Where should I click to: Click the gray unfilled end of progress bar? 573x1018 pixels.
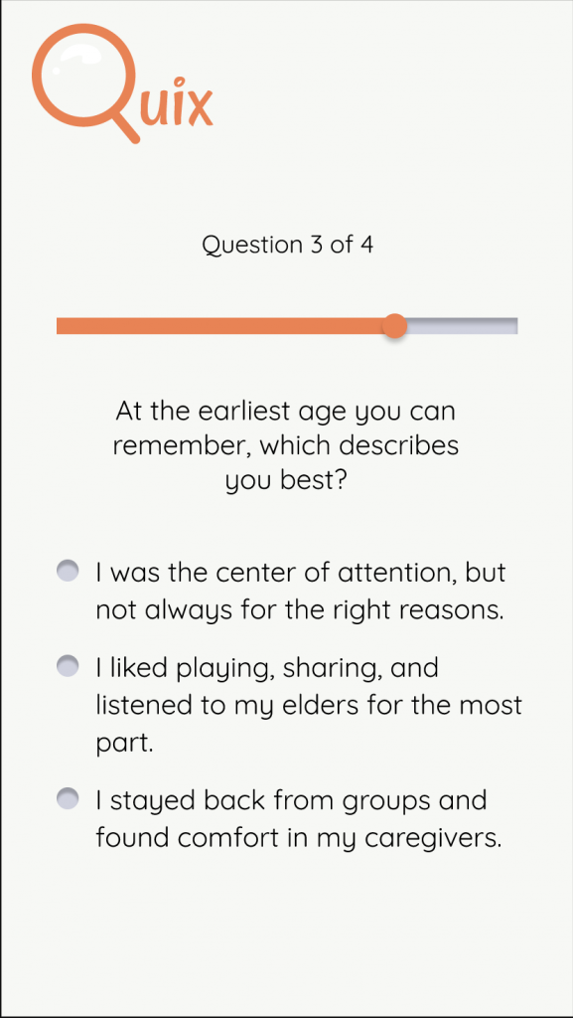[x=462, y=326]
